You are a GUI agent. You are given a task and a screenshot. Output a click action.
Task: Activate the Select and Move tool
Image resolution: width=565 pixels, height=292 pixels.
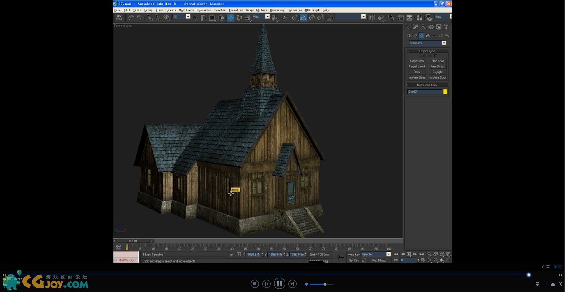pos(231,18)
